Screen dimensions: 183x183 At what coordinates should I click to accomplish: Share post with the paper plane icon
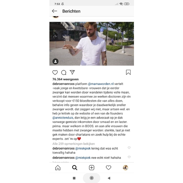point(72,72)
